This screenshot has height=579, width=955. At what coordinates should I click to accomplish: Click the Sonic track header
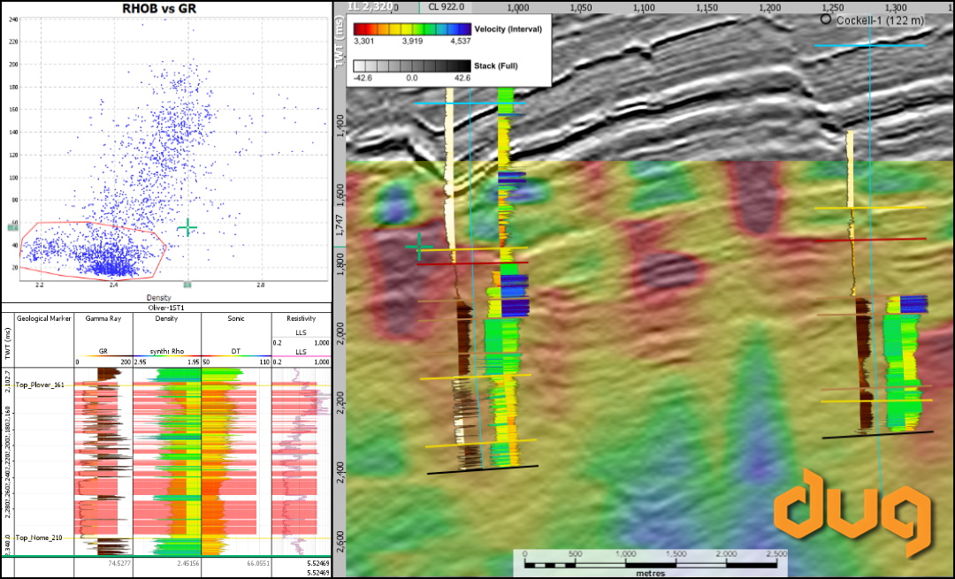235,316
